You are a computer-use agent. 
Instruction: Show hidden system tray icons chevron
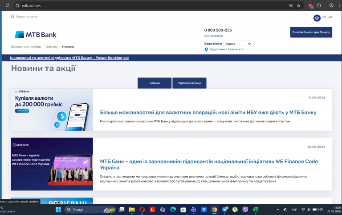tap(278, 210)
